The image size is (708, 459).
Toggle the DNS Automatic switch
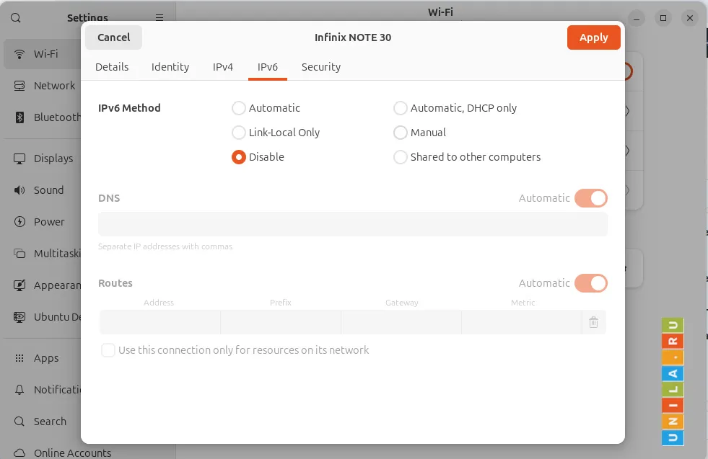tap(590, 198)
